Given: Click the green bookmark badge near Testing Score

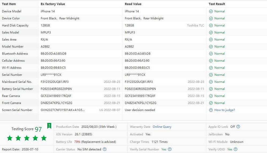Looking at the screenshot, I should click(x=49, y=126).
